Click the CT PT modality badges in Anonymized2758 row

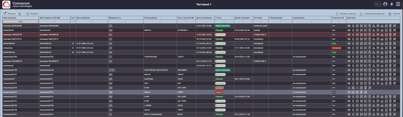(112, 70)
